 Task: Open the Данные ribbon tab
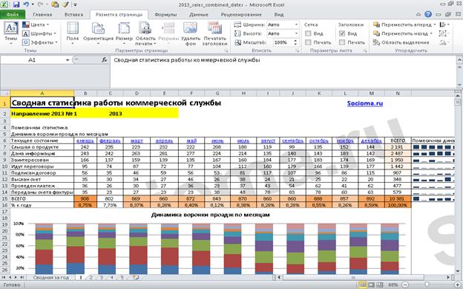pyautogui.click(x=198, y=15)
